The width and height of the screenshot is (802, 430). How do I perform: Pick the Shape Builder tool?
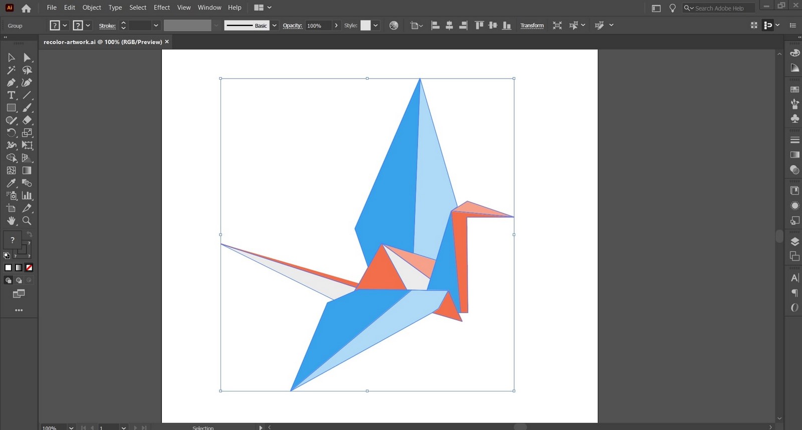coord(11,158)
